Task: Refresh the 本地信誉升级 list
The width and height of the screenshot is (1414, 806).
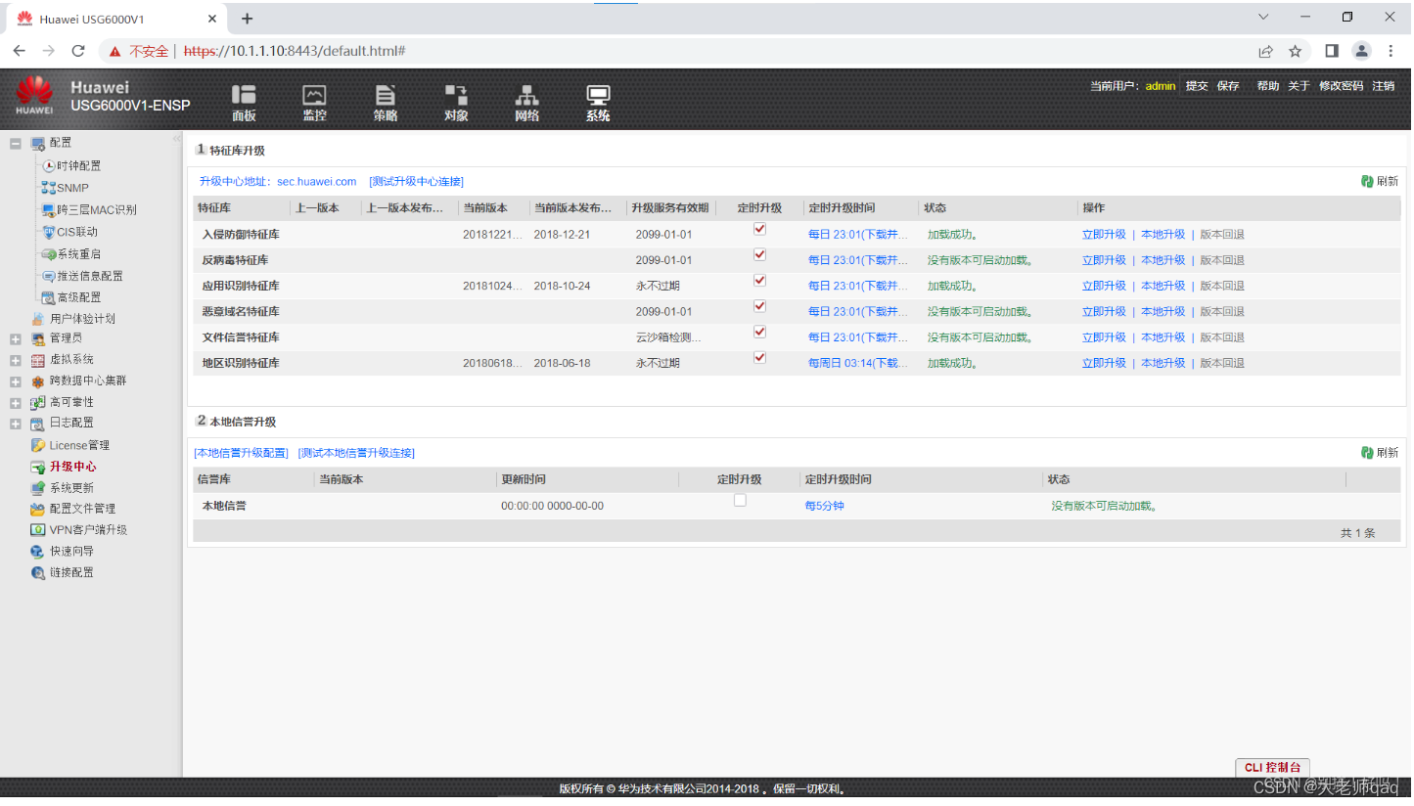Action: point(1380,453)
